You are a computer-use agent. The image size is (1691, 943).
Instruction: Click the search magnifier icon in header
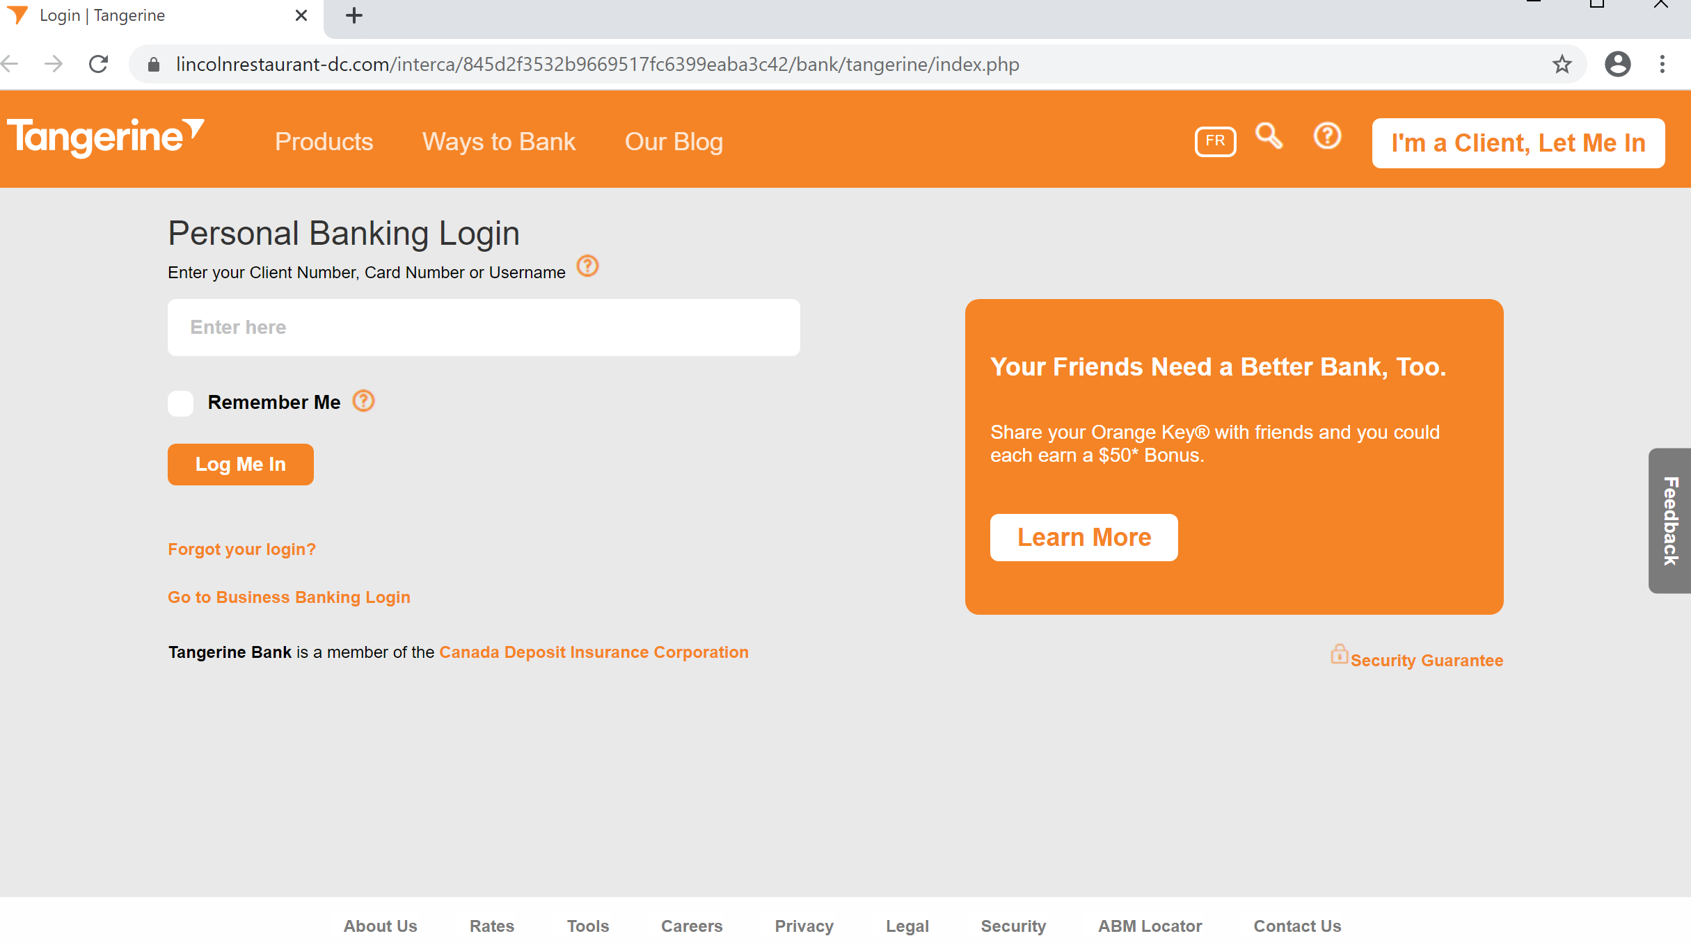[x=1269, y=136]
